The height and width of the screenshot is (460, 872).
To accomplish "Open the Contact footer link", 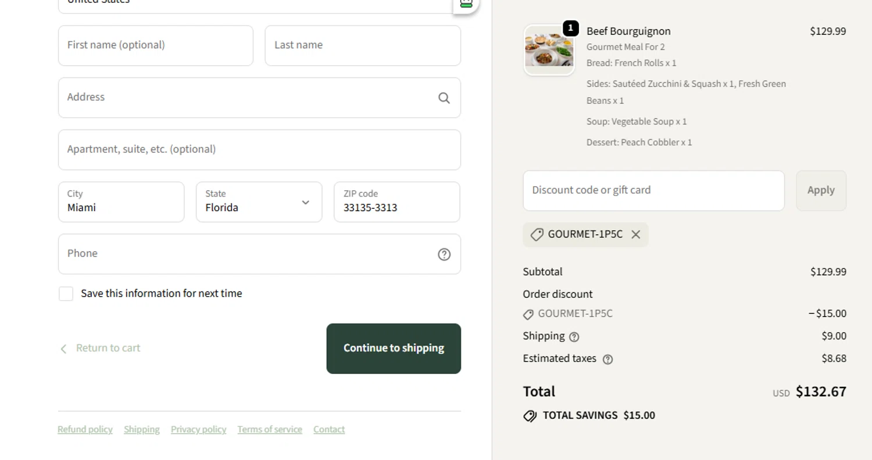I will (x=329, y=429).
